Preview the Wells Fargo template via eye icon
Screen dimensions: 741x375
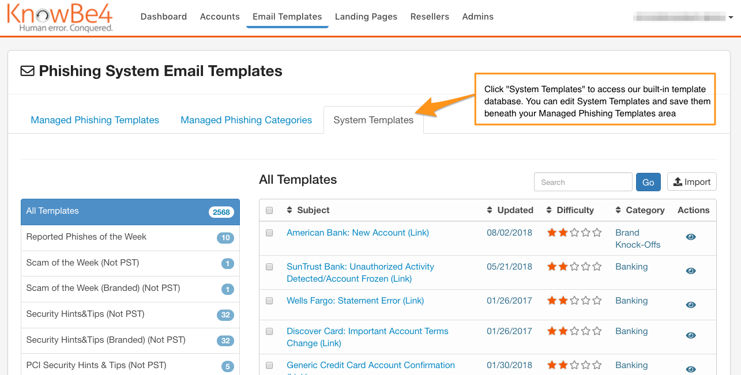pos(691,305)
